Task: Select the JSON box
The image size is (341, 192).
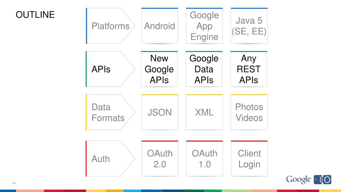Action: [x=160, y=112]
